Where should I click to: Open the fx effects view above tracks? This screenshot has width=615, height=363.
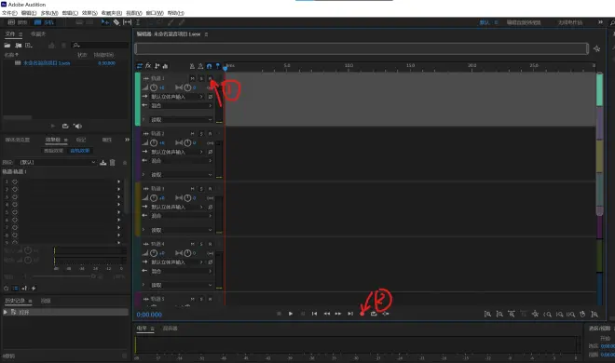coord(148,66)
